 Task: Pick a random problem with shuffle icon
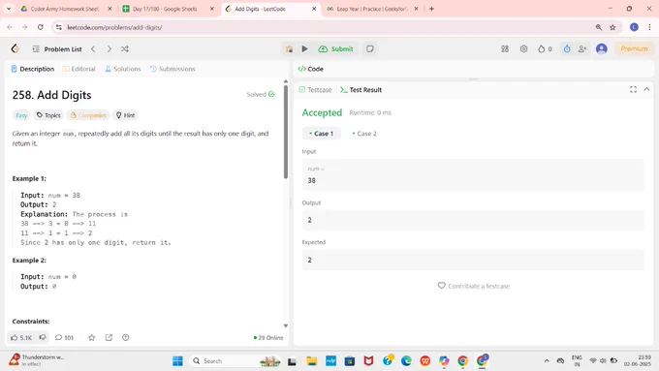[x=125, y=49]
